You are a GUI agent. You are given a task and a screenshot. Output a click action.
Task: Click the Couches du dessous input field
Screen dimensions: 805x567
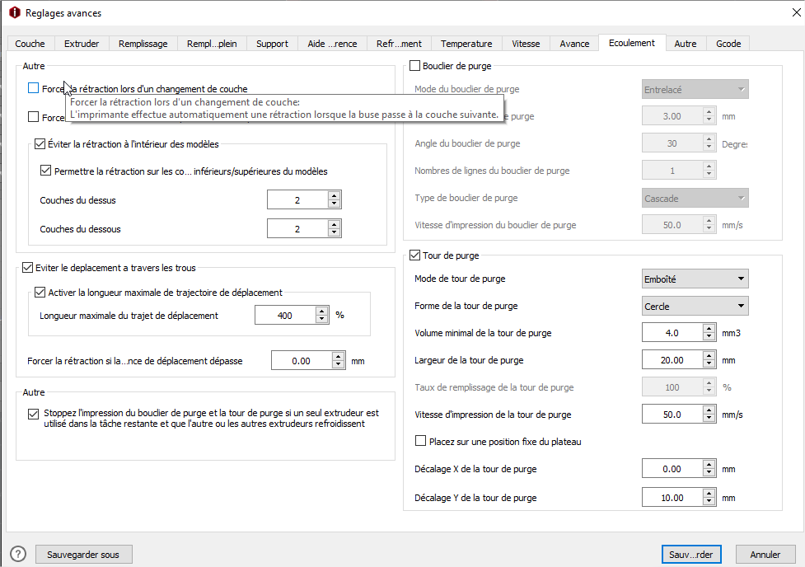(x=297, y=228)
